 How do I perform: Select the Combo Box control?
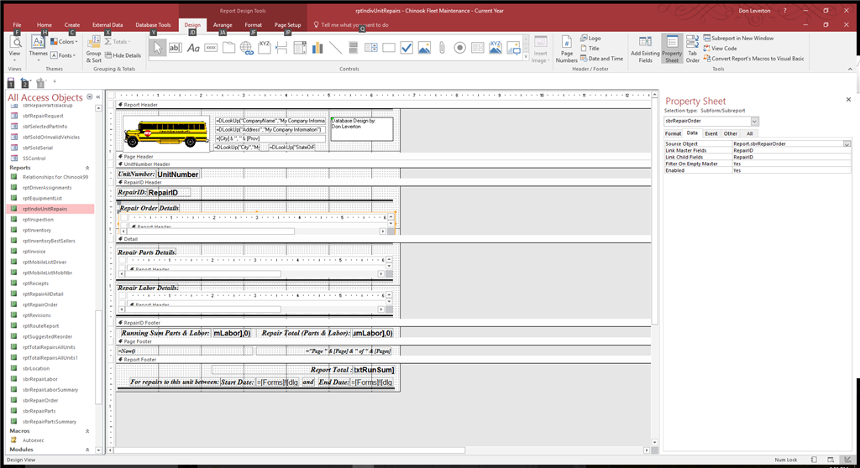pyautogui.click(x=300, y=48)
